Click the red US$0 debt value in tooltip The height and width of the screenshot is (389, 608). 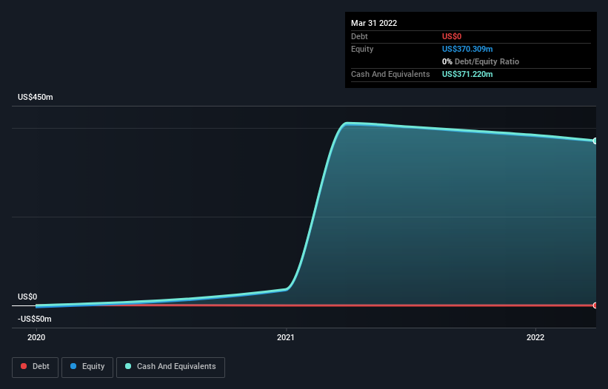452,36
